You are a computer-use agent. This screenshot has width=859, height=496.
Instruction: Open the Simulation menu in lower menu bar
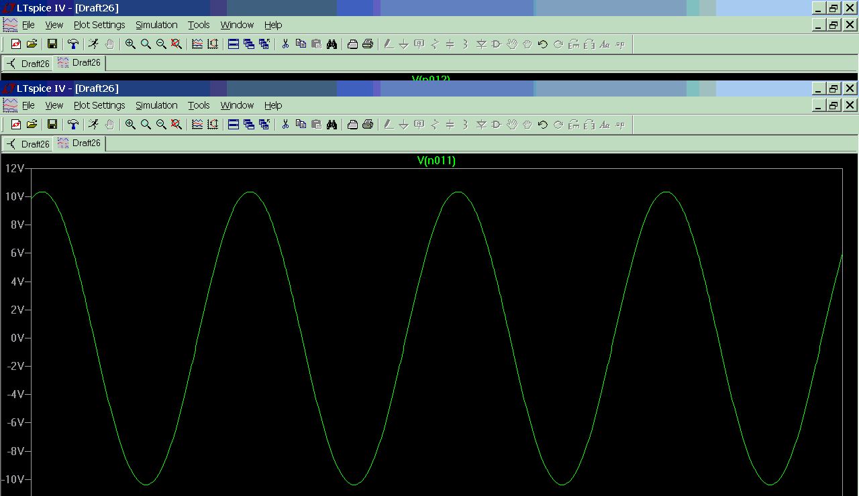point(156,105)
